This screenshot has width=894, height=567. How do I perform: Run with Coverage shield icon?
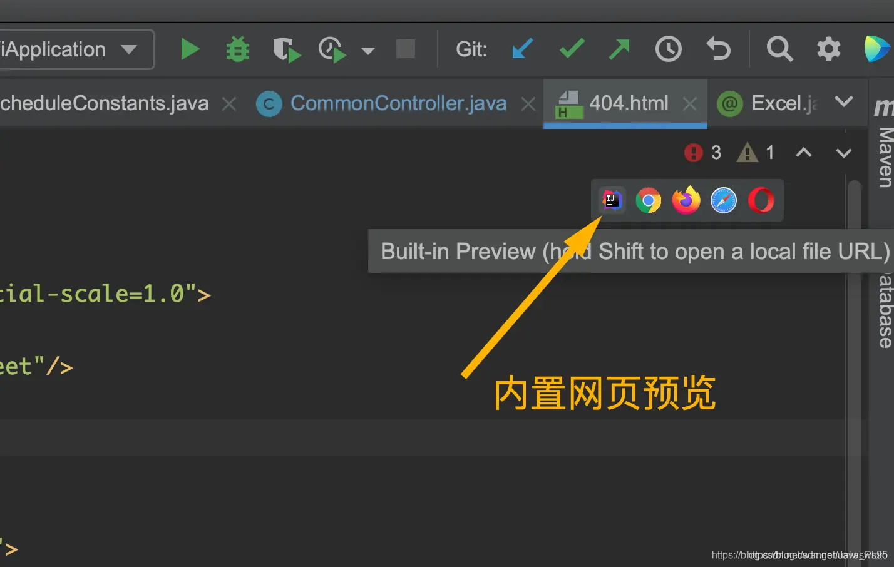[287, 49]
